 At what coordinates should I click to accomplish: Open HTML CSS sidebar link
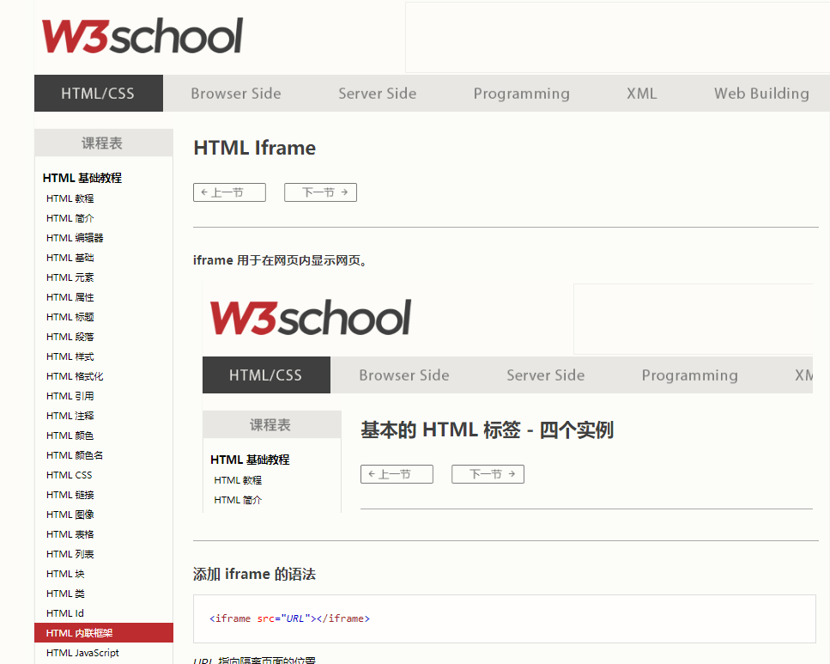(x=69, y=475)
